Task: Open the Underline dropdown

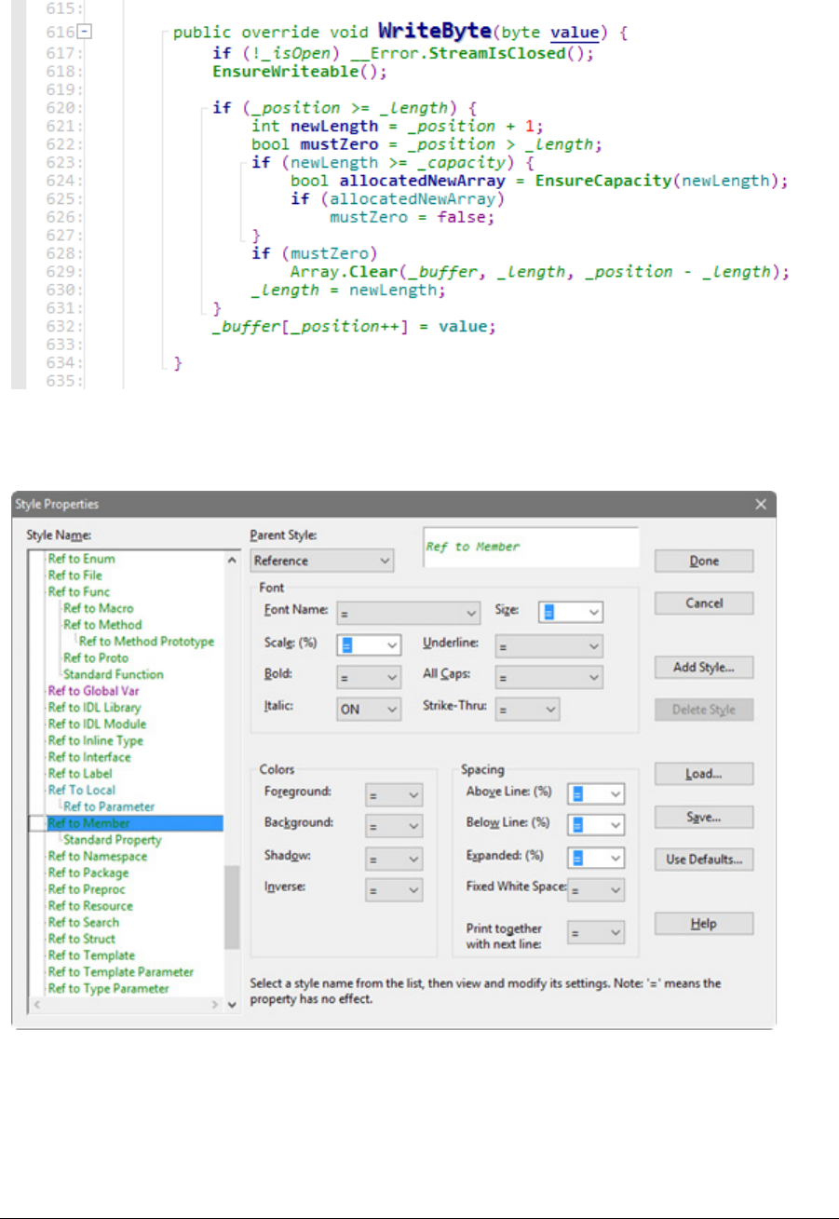Action: [x=548, y=645]
